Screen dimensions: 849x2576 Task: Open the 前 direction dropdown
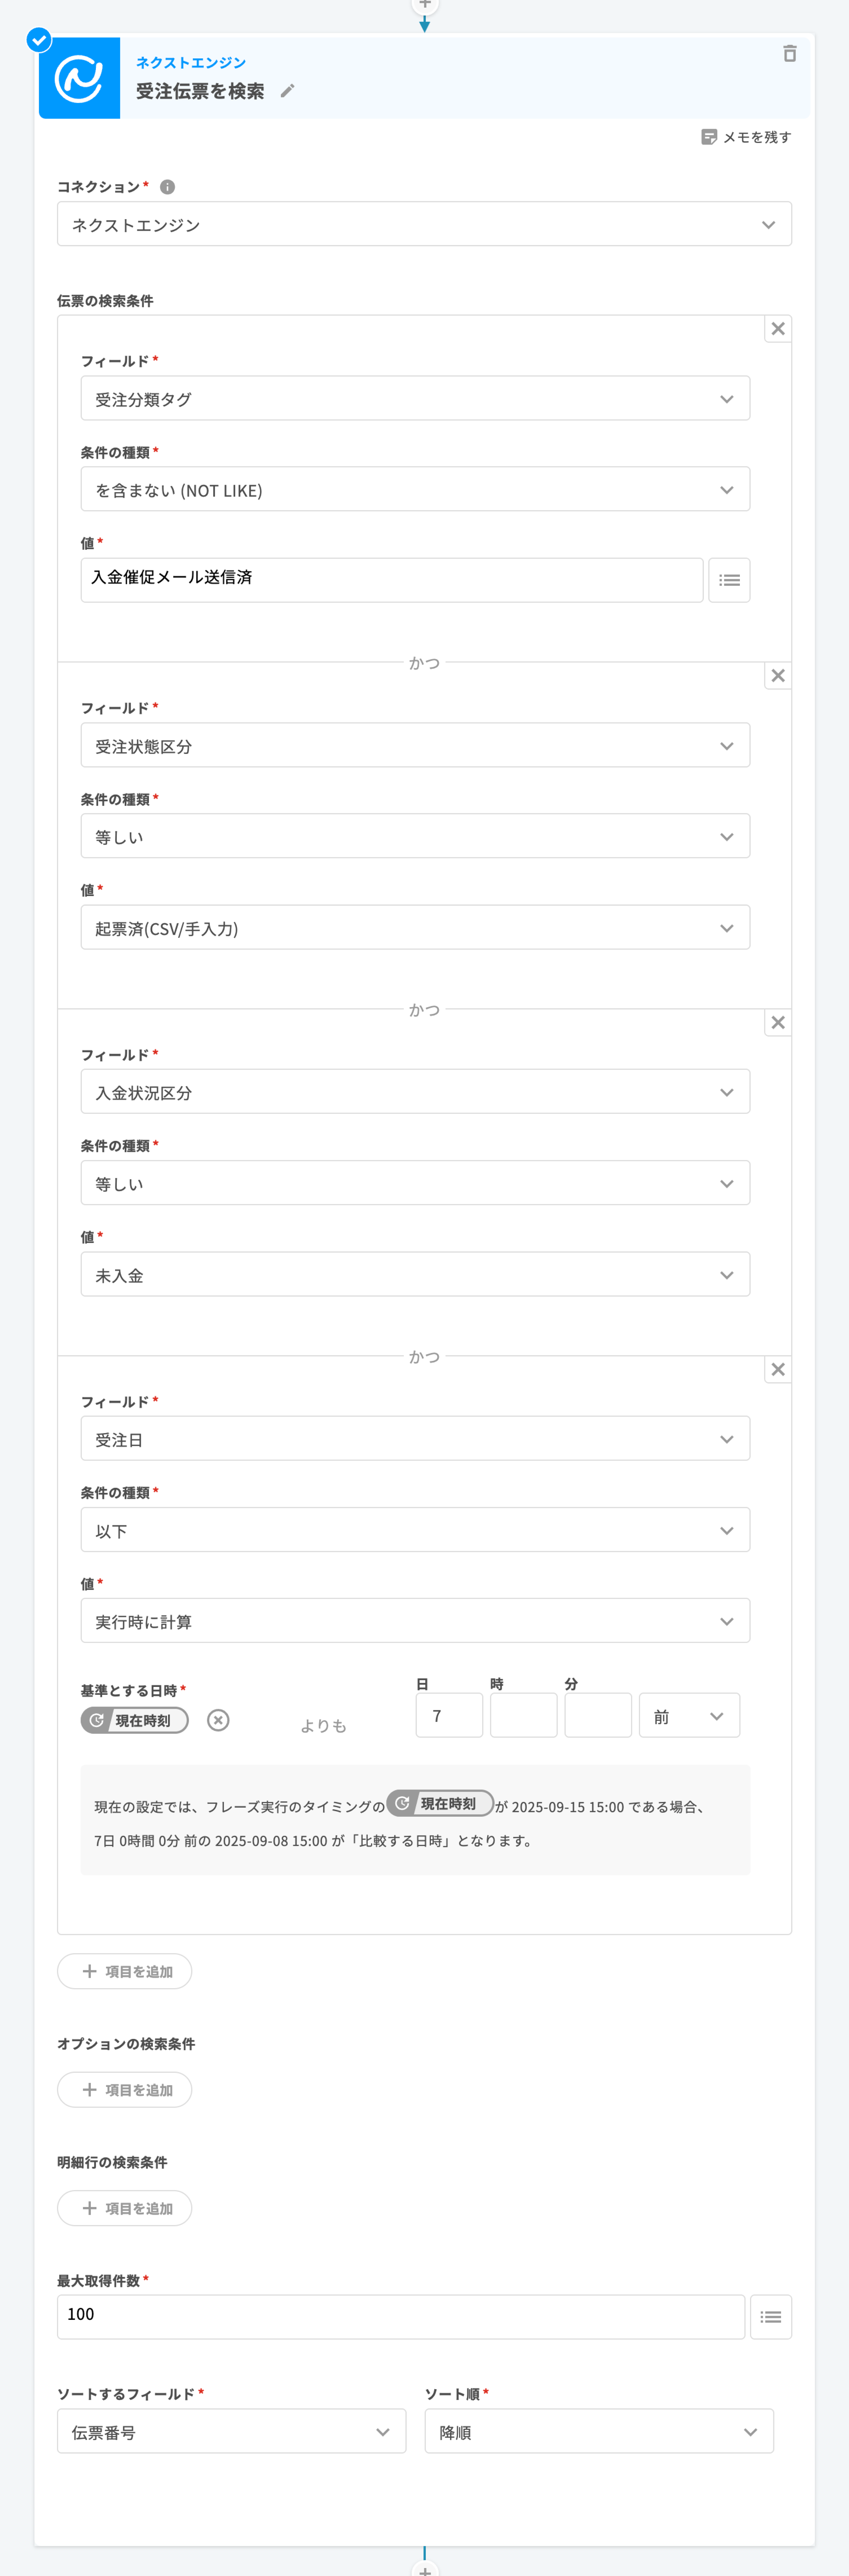[x=689, y=1716]
